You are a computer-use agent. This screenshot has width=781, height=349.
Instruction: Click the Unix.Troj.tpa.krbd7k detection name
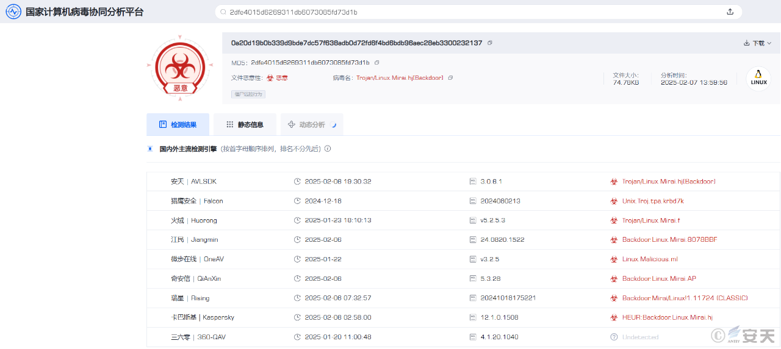(653, 201)
